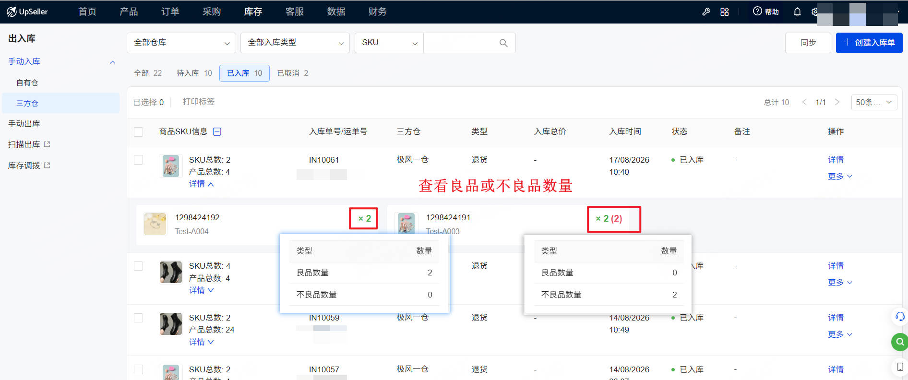Switch to the 全部 22 tab
The height and width of the screenshot is (380, 908).
point(148,73)
